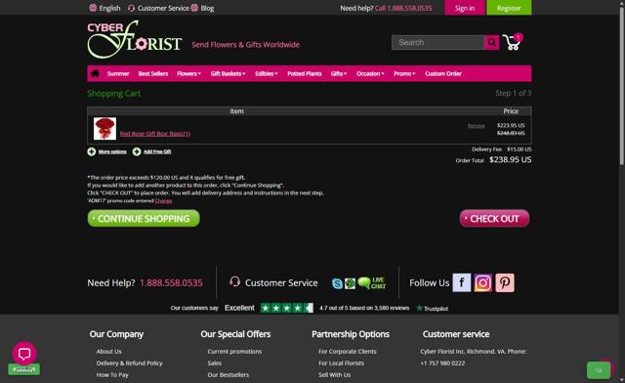The width and height of the screenshot is (625, 383).
Task: Click the CONTINUE SHOPPING button
Action: point(144,219)
